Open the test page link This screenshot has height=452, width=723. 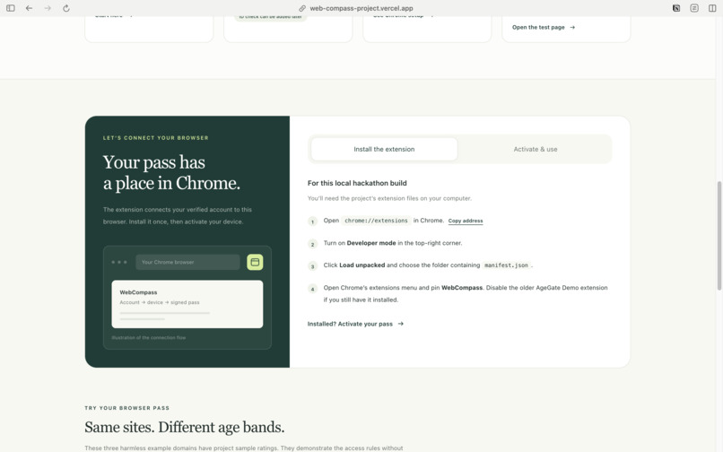[544, 27]
